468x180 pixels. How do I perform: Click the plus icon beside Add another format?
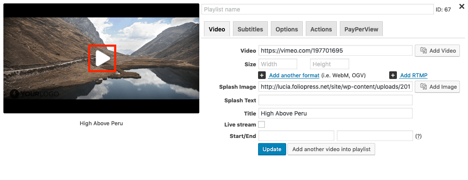click(x=262, y=75)
